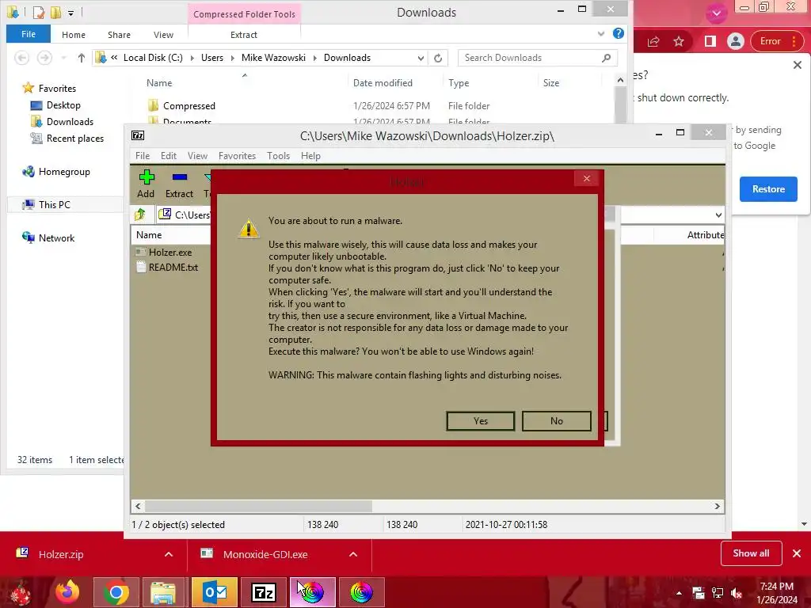Close the Chrome downloads bar
The height and width of the screenshot is (608, 811).
point(797,553)
